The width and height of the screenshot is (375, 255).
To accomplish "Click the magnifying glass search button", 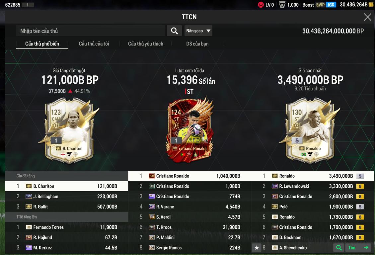I will (x=174, y=31).
